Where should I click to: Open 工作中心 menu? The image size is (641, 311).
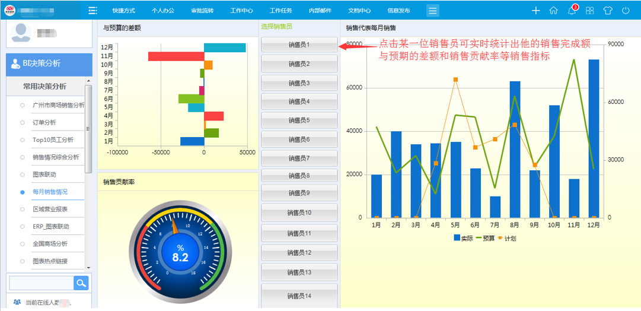click(241, 11)
